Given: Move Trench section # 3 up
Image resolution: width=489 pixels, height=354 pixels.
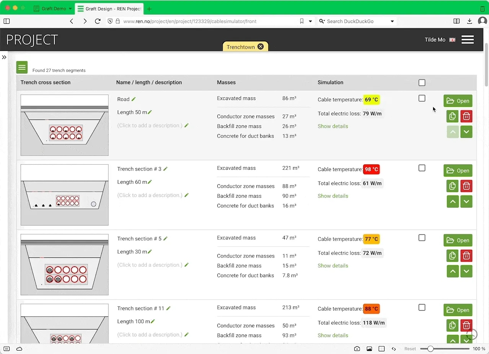Looking at the screenshot, I should pos(453,202).
